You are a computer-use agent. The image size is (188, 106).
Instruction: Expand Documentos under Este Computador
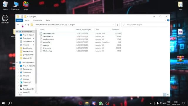coord(18,69)
